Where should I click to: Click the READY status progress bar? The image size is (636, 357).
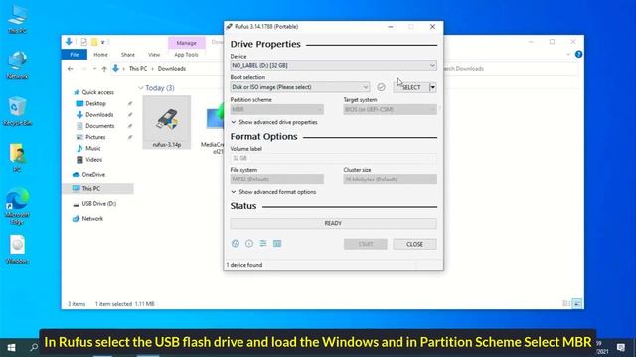334,223
